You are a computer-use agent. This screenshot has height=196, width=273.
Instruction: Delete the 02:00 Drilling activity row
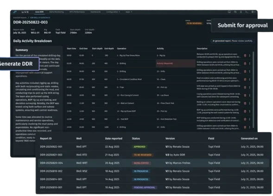(245, 63)
